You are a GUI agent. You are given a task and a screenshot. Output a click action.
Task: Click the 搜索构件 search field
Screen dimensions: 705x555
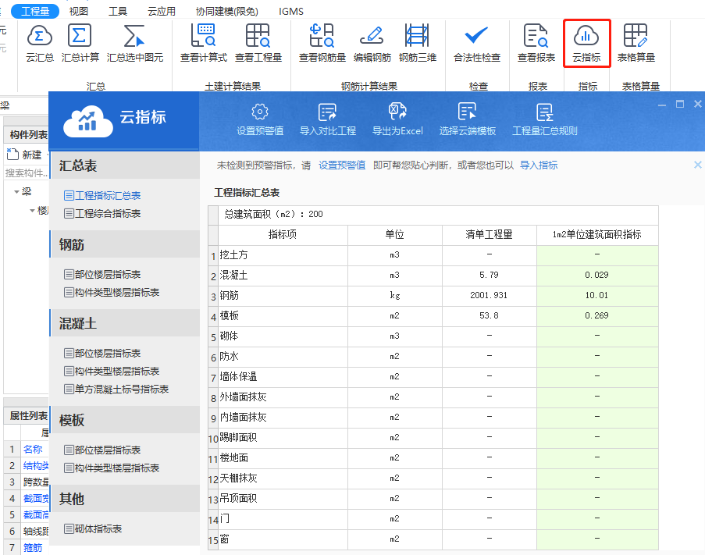[23, 173]
